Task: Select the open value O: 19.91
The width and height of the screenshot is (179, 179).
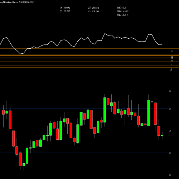Action: point(65,8)
